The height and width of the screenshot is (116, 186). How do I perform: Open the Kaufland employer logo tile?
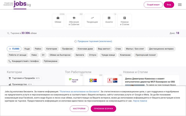point(112,80)
